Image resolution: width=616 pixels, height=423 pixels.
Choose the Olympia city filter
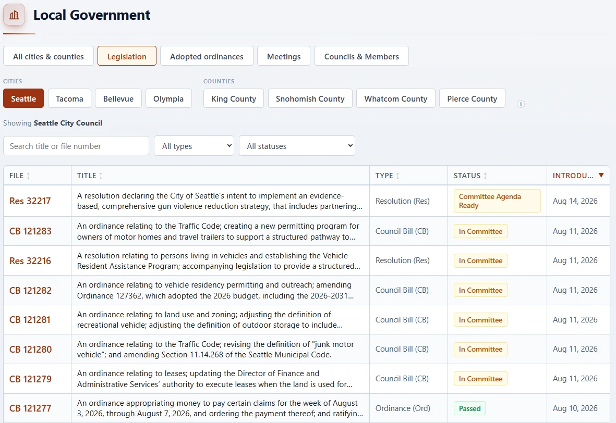click(x=168, y=98)
